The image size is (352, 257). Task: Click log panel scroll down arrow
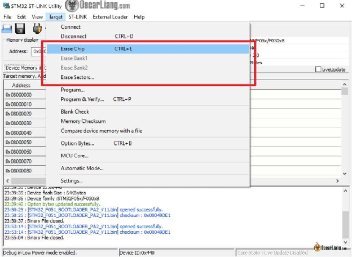pos(345,242)
